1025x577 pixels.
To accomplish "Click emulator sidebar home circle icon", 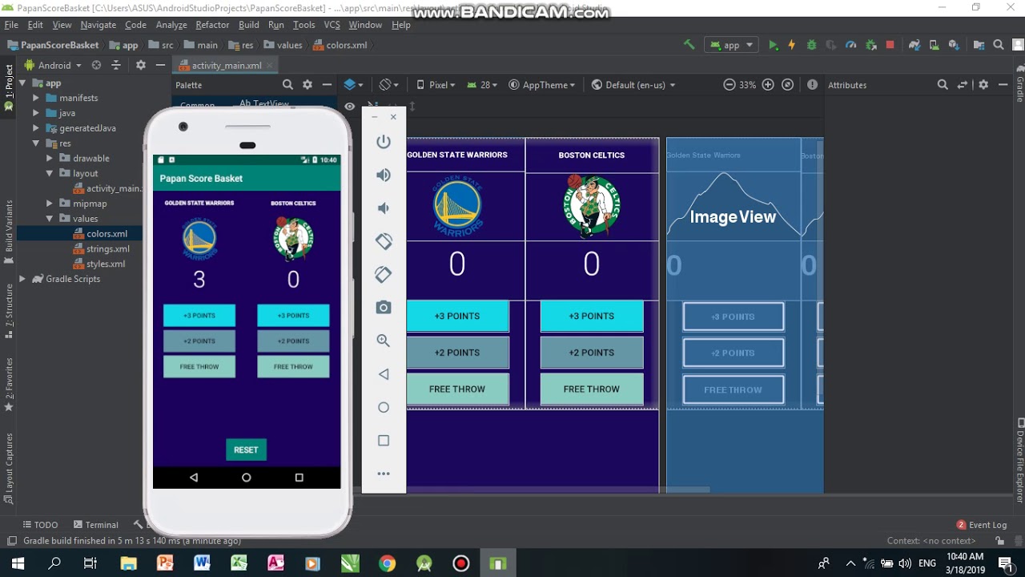I will point(384,407).
